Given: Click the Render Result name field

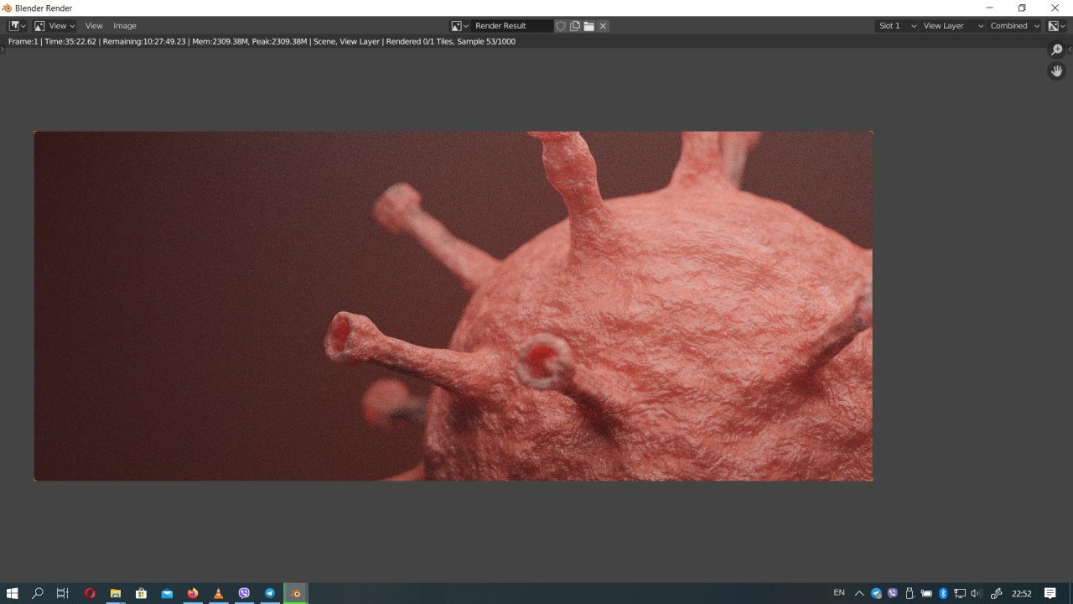Looking at the screenshot, I should pyautogui.click(x=512, y=26).
